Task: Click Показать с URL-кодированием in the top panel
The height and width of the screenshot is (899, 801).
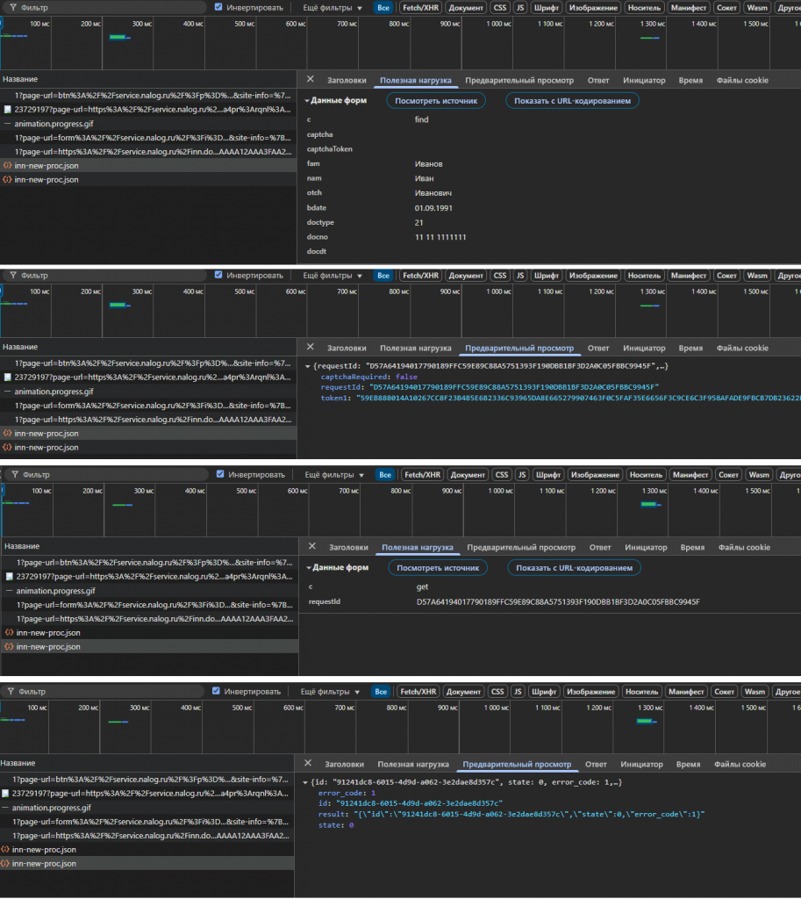Action: [572, 101]
